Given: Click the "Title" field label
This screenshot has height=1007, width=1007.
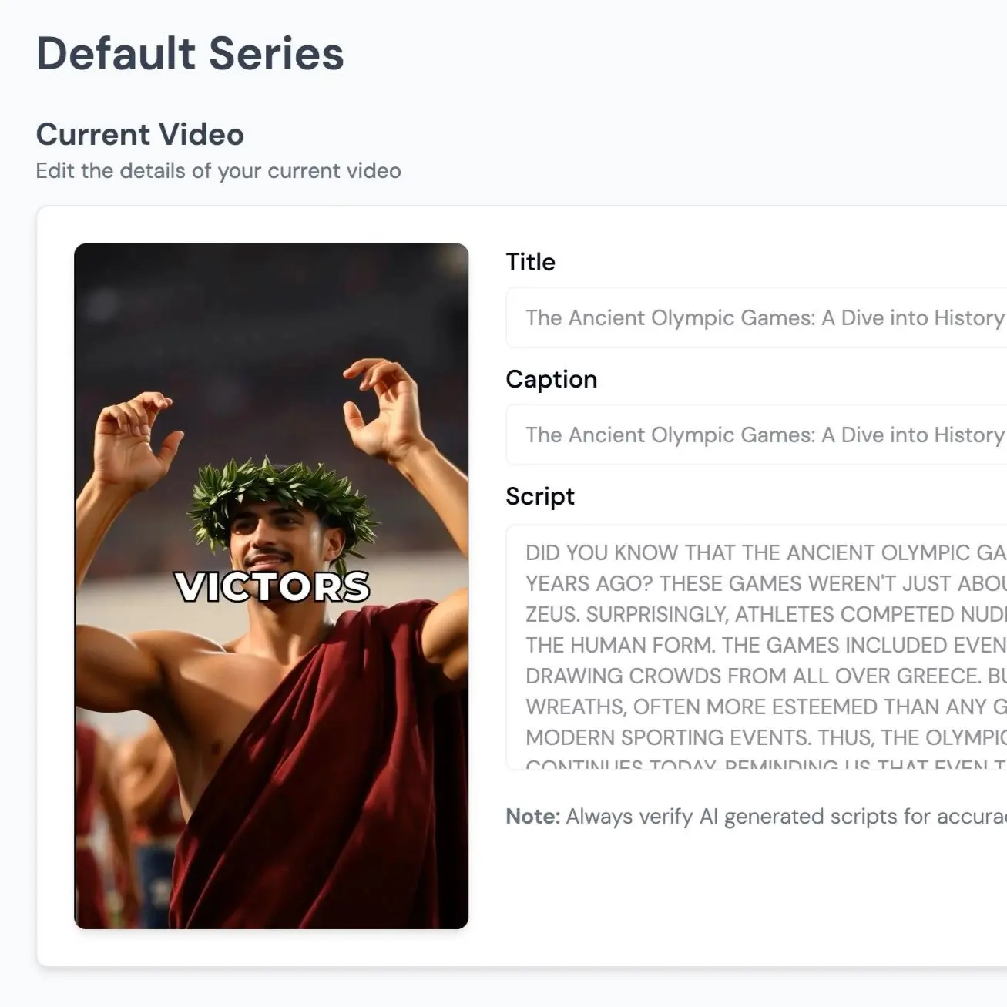Looking at the screenshot, I should pos(530,262).
